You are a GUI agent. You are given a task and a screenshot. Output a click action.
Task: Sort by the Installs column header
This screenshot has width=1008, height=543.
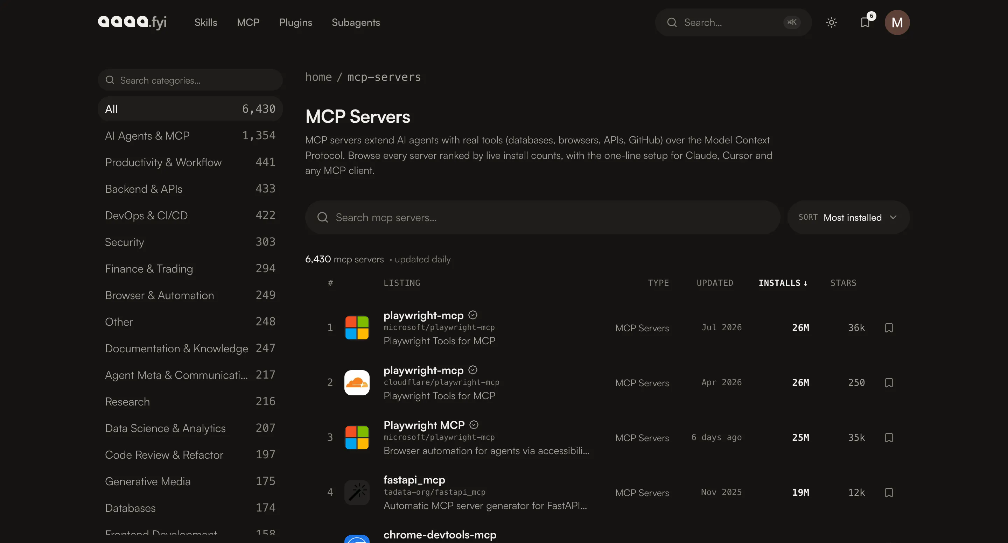tap(783, 283)
